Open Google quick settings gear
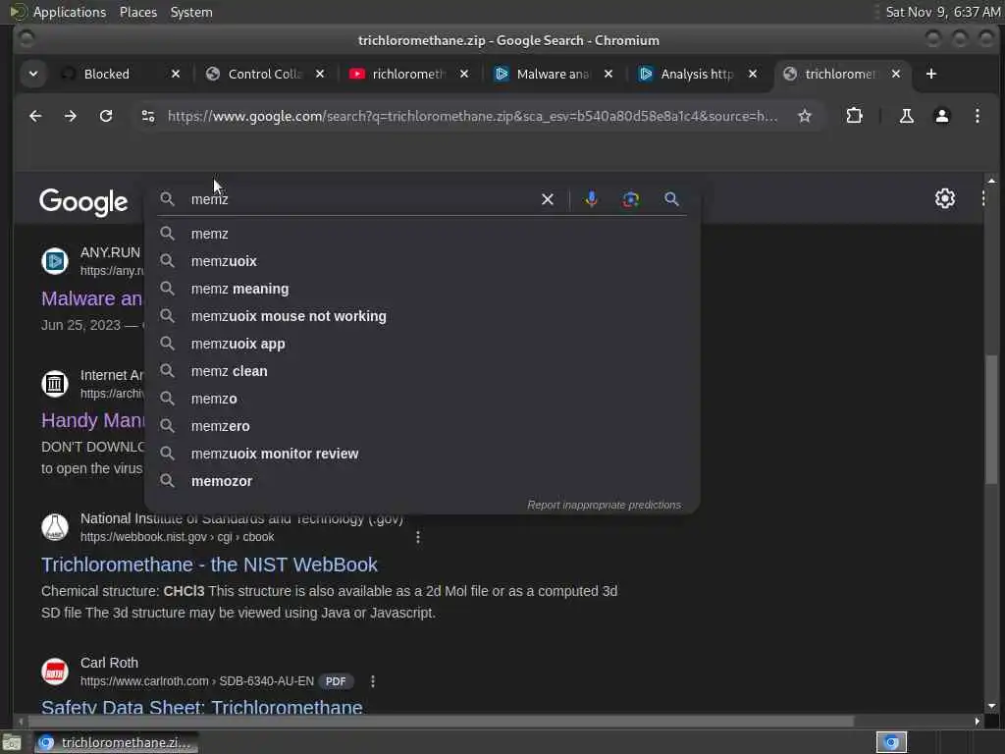1005x754 pixels. tap(945, 198)
